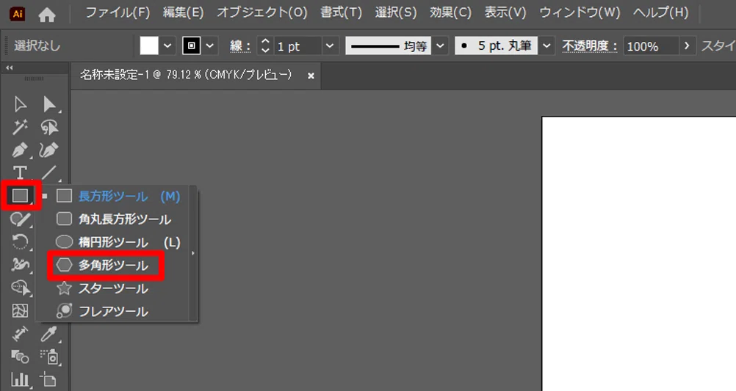
Task: Select the Curvature tool
Action: [49, 150]
